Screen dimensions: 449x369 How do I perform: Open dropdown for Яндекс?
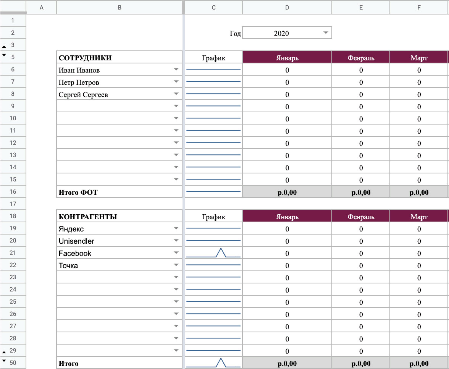176,228
